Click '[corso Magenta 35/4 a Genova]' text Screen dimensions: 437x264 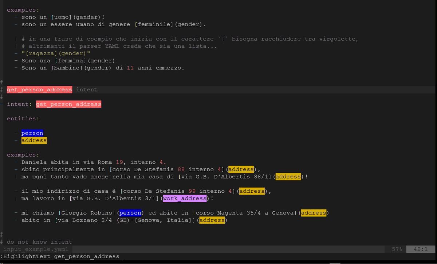[245, 213]
